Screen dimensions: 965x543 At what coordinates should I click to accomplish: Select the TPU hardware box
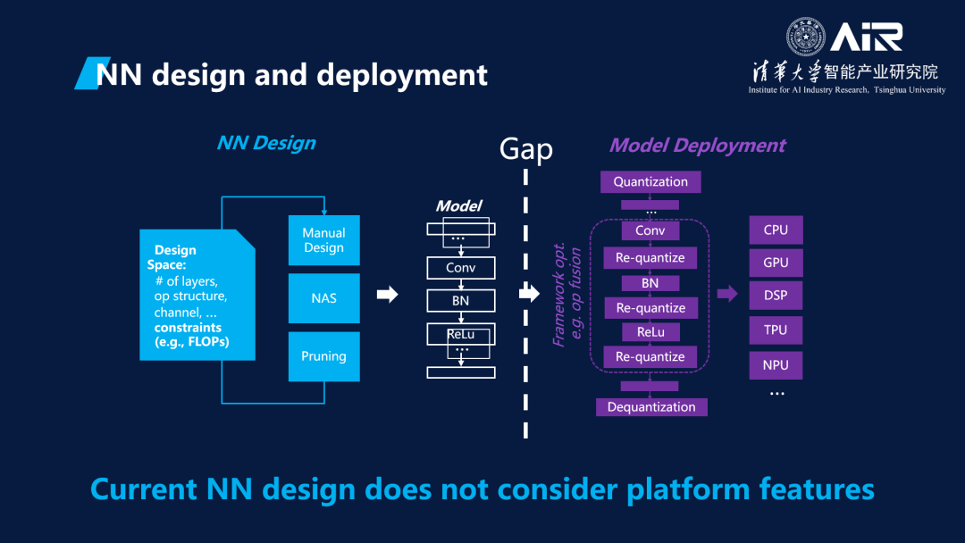(776, 330)
